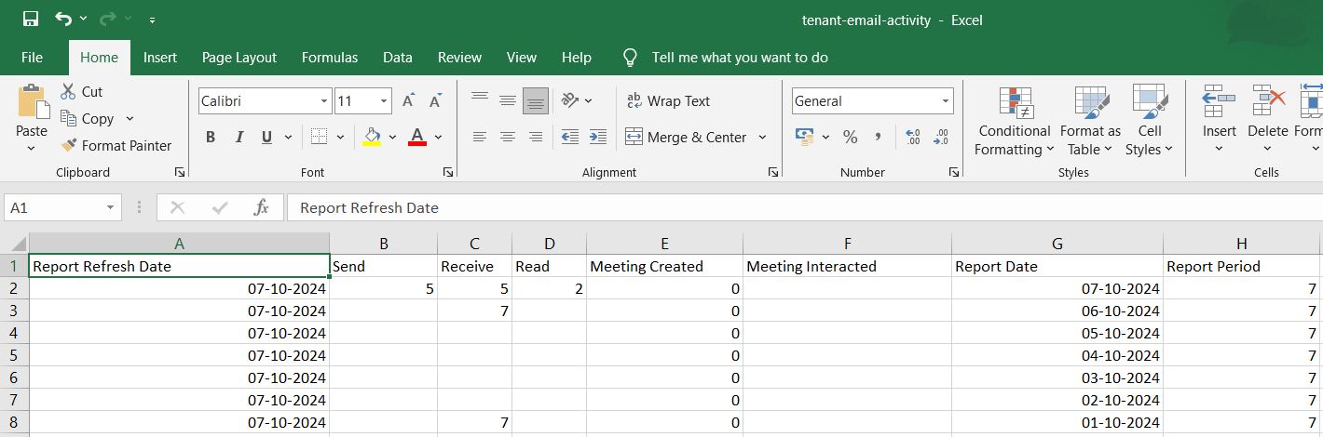
Task: Click the Increase Indent icon
Action: click(x=598, y=137)
